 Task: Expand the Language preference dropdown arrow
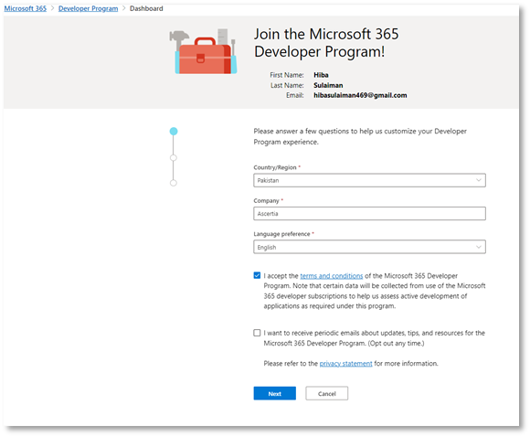pyautogui.click(x=479, y=247)
